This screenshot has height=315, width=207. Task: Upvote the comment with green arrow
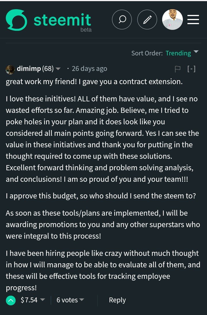tap(11, 300)
